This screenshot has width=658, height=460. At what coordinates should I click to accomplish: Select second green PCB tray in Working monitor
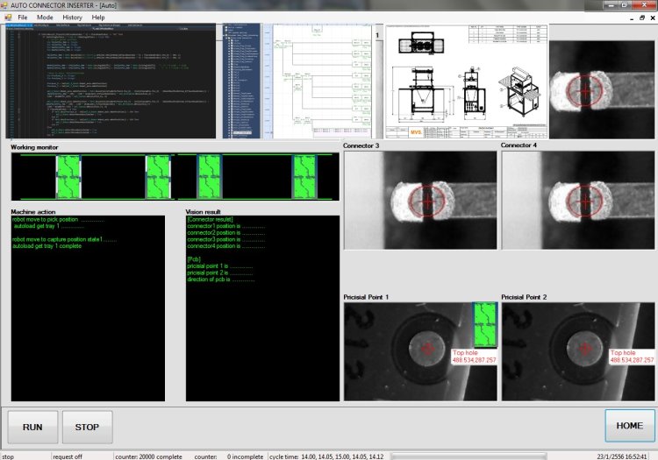158,176
